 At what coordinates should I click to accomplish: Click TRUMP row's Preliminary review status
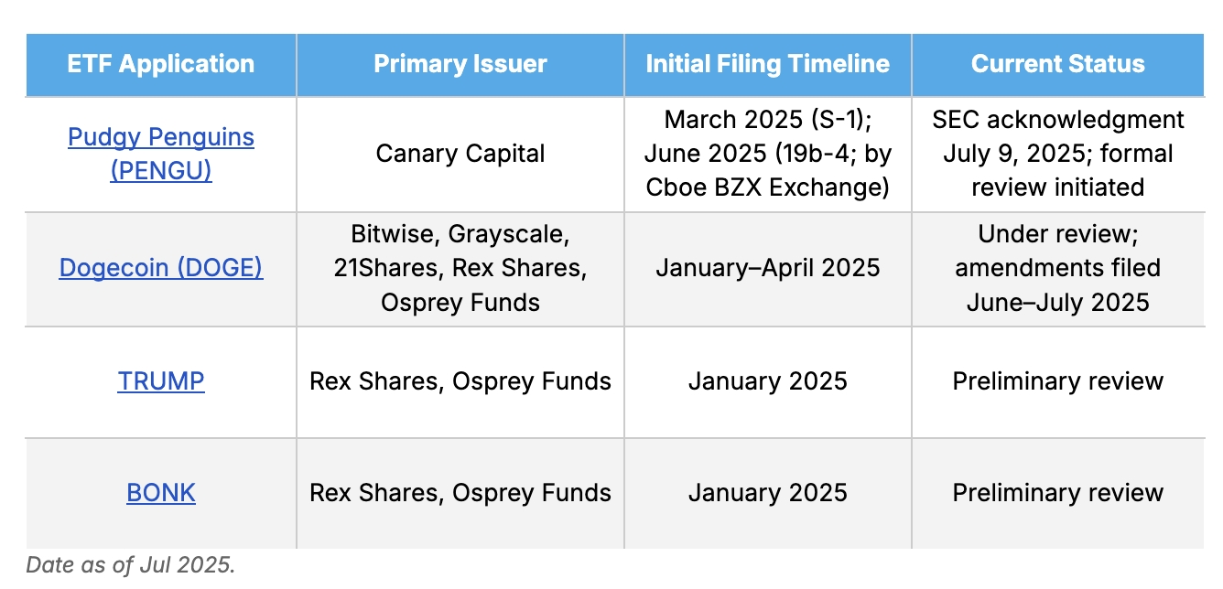pyautogui.click(x=1058, y=381)
